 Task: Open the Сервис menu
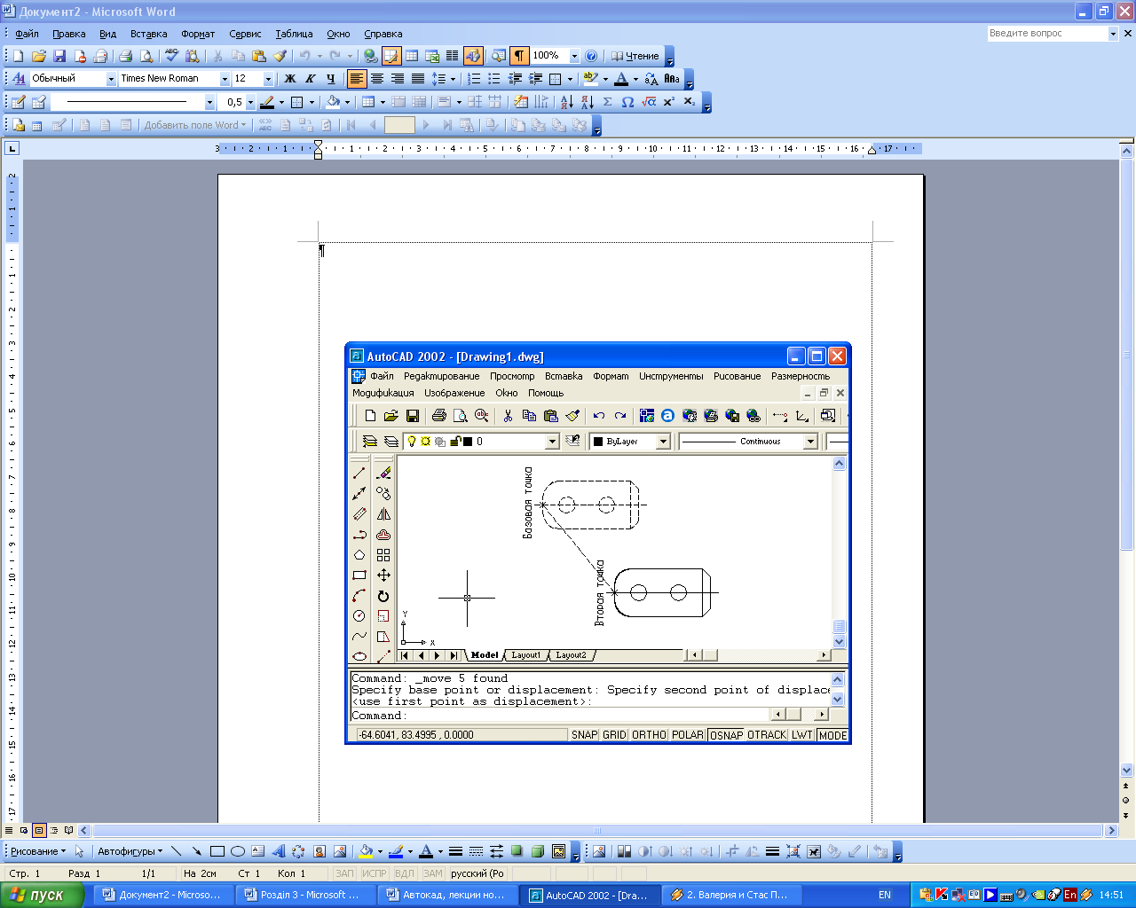click(245, 34)
